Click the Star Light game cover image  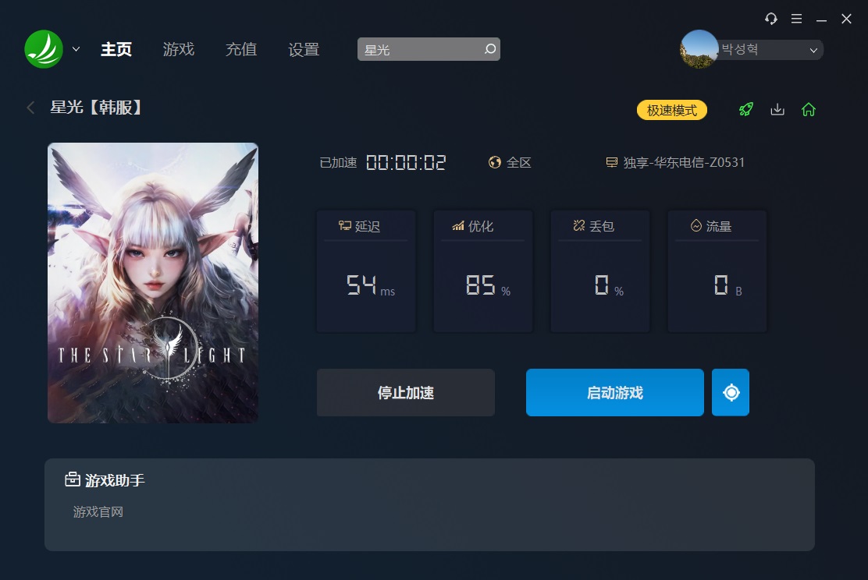tap(153, 283)
